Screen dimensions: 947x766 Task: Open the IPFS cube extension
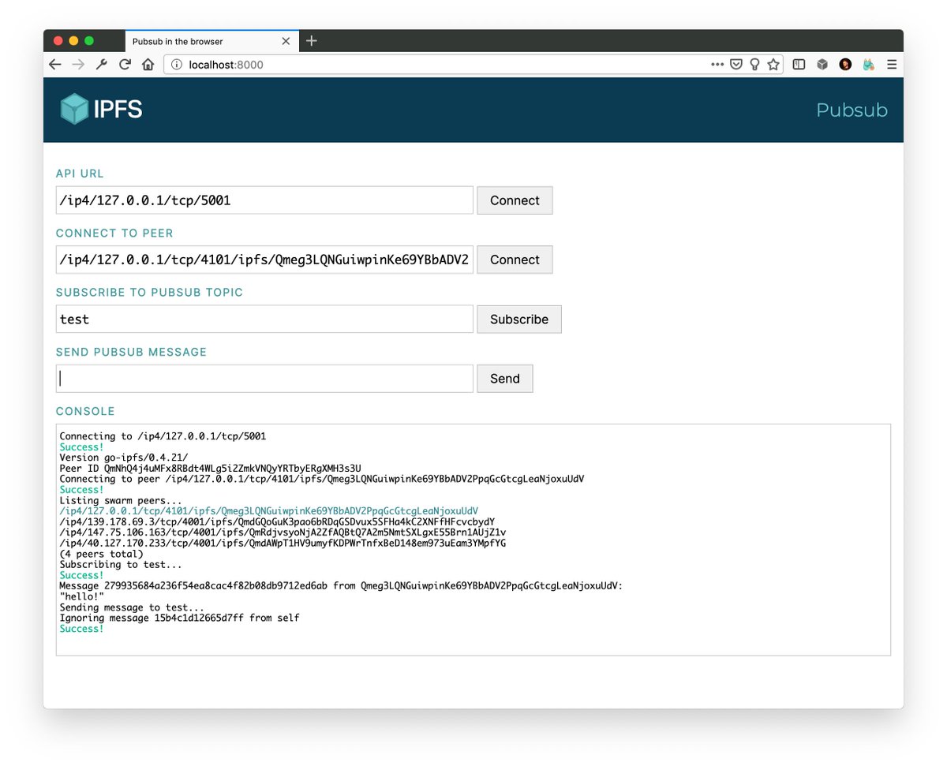[822, 65]
